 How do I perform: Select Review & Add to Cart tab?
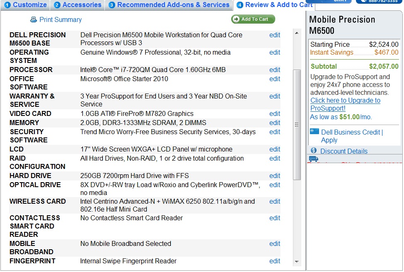click(x=274, y=5)
